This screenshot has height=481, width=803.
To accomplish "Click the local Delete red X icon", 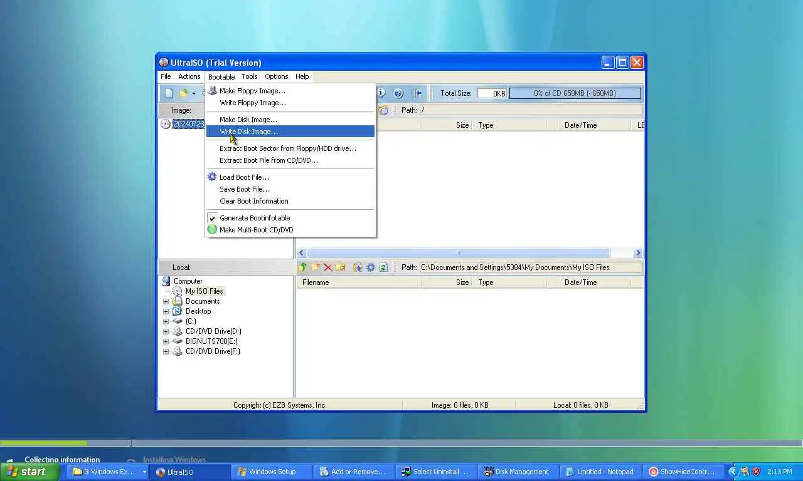I will pyautogui.click(x=328, y=267).
